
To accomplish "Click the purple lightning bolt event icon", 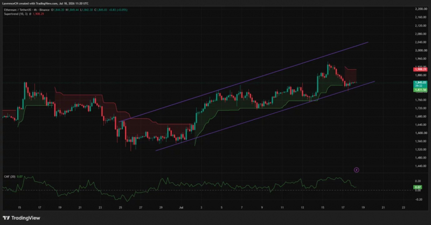I will tap(356, 170).
